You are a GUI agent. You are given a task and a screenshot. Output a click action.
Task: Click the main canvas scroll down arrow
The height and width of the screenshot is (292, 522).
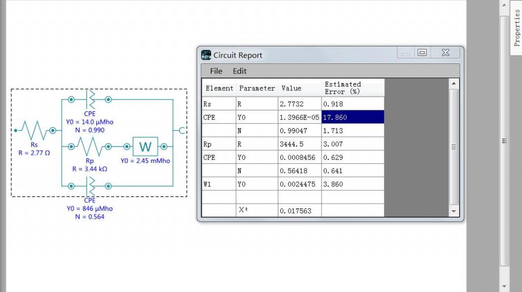504,286
